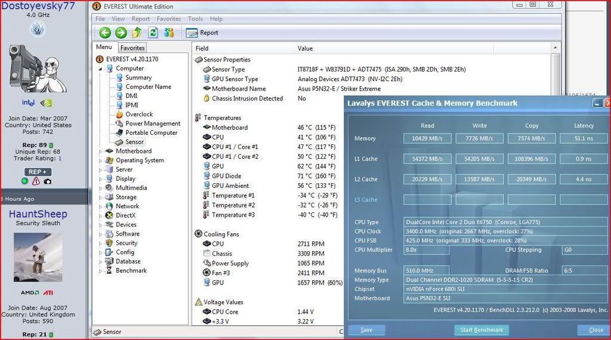Click the Close button in benchmark window

point(595,330)
